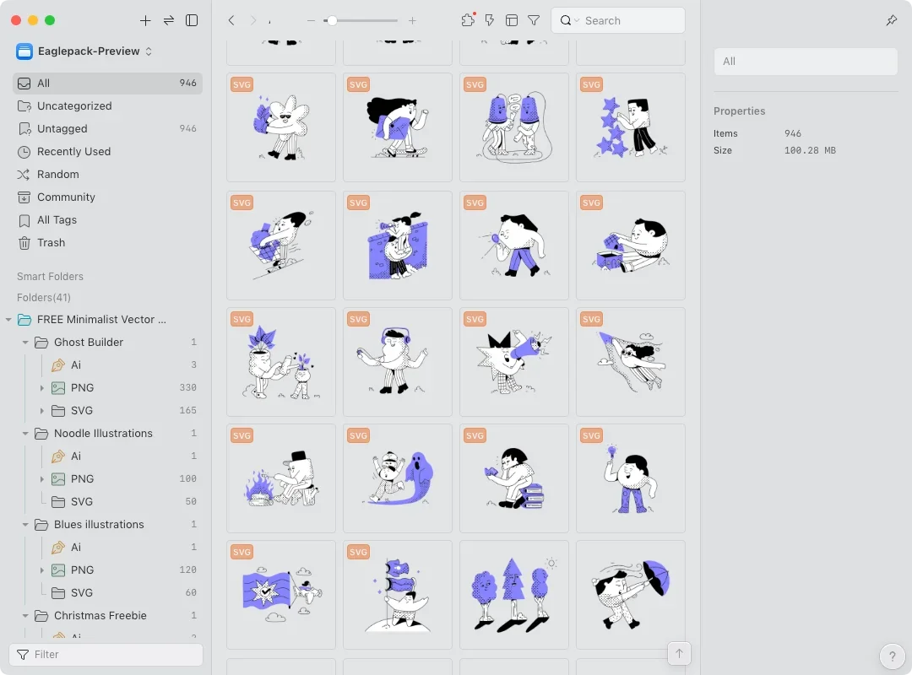Select the two tin-can phone characters thumbnail

(x=514, y=127)
